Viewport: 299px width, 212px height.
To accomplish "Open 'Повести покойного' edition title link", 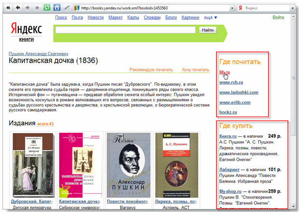I will (x=127, y=201).
